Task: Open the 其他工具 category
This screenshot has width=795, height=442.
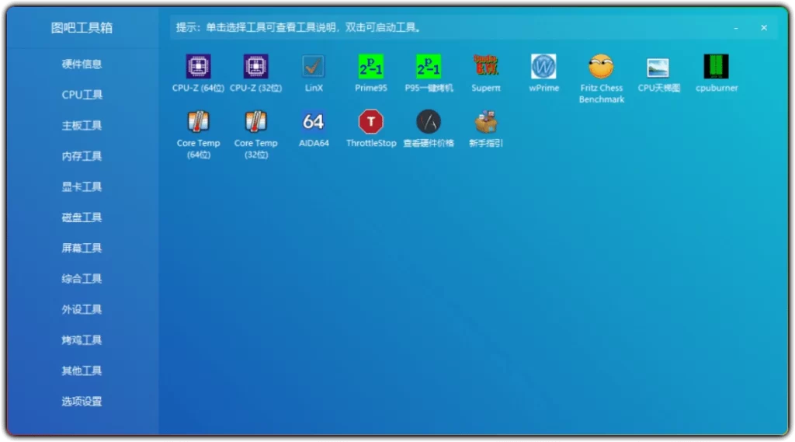Action: pos(82,371)
